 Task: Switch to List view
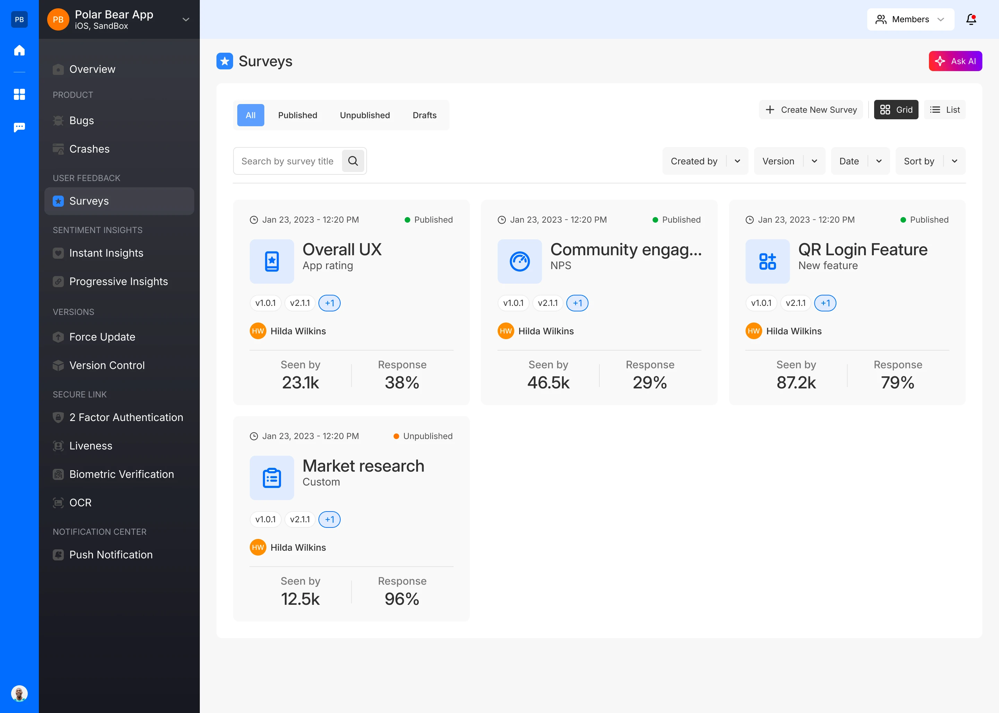(945, 110)
